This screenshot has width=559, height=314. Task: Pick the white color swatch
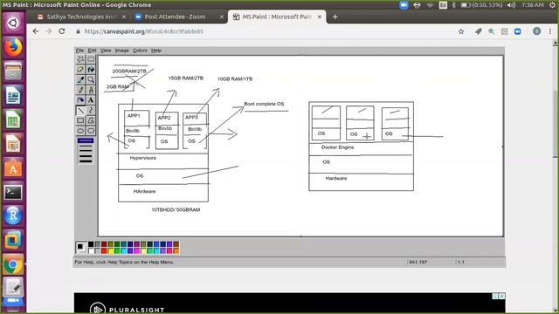point(91,250)
